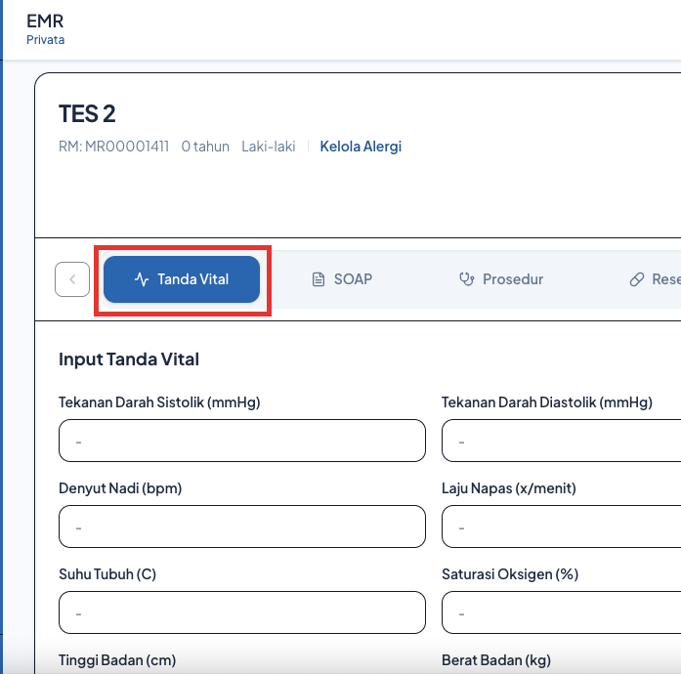The image size is (681, 674).
Task: Click the left chevron tab scroll button
Action: (72, 279)
